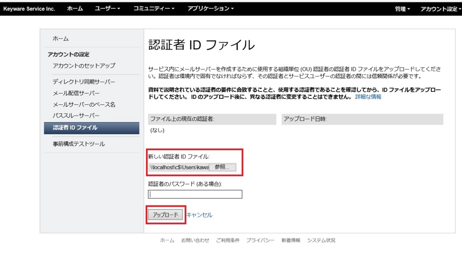Open footer システム状況 link
Viewport: 462px width, 256px height.
pyautogui.click(x=321, y=240)
